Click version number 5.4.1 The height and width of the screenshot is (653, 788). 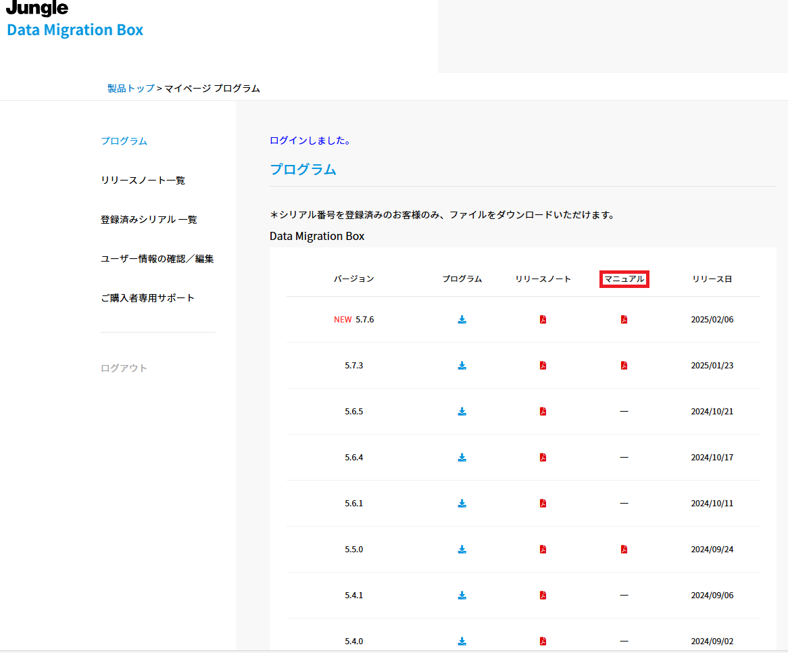coord(354,596)
